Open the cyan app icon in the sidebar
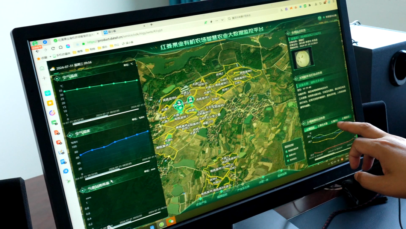 pos(48,93)
